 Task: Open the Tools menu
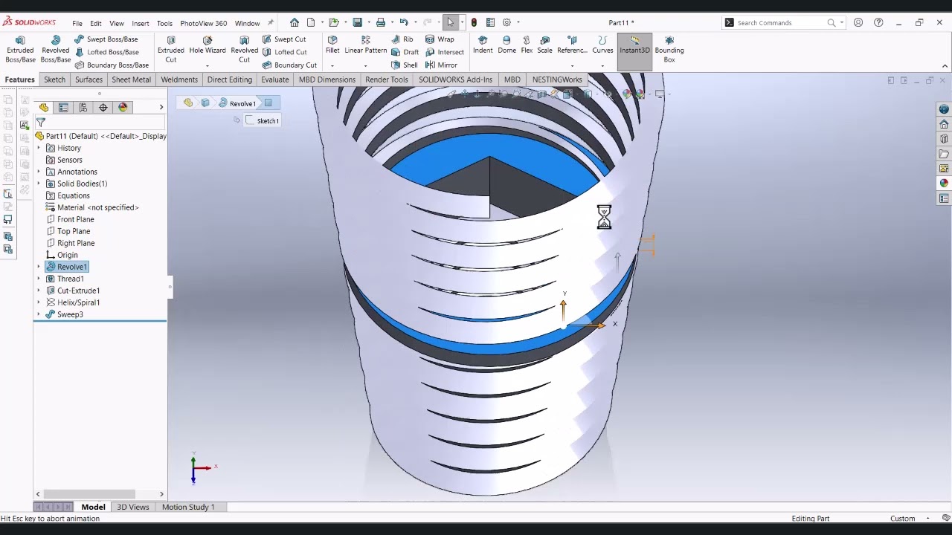click(x=164, y=23)
